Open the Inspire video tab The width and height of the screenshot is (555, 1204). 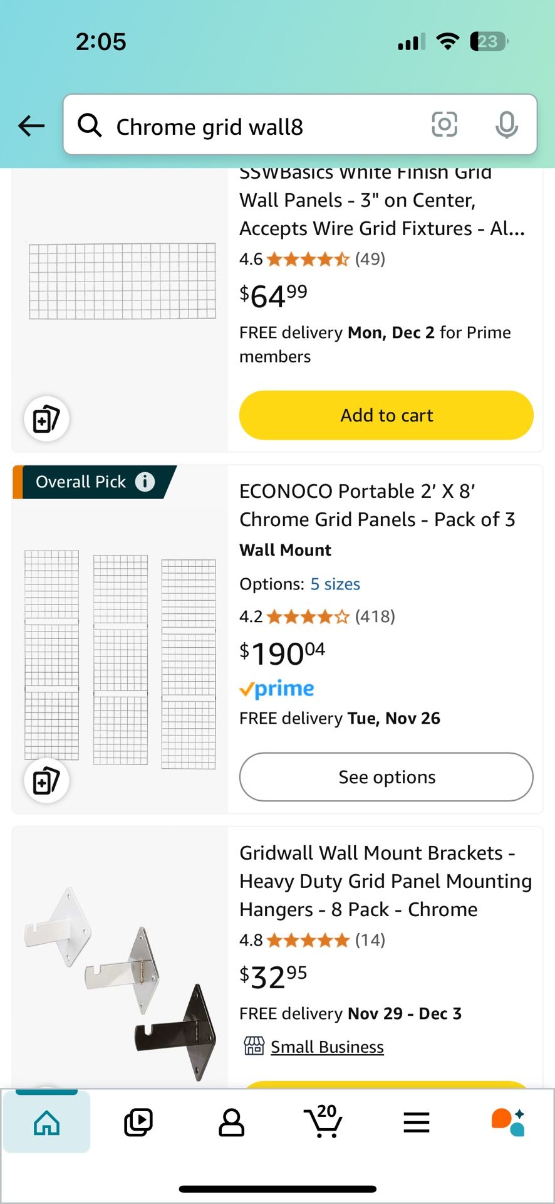click(x=138, y=1122)
